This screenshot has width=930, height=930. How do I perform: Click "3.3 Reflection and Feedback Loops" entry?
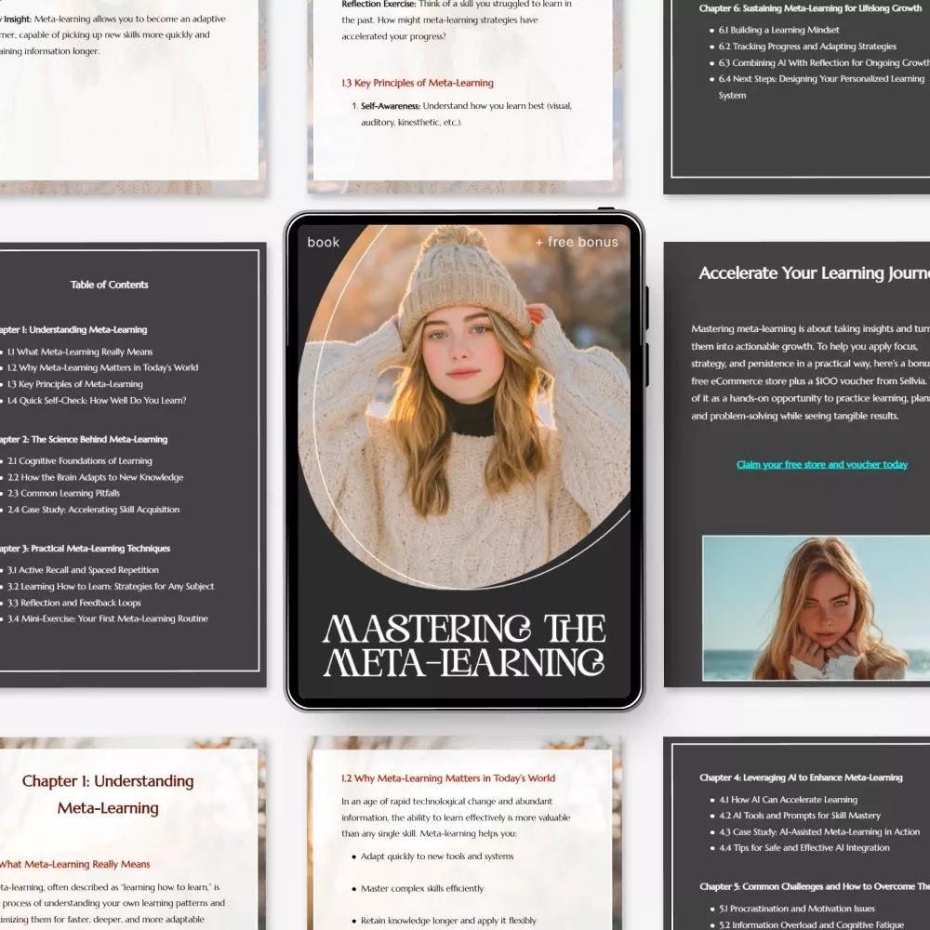pos(74,603)
